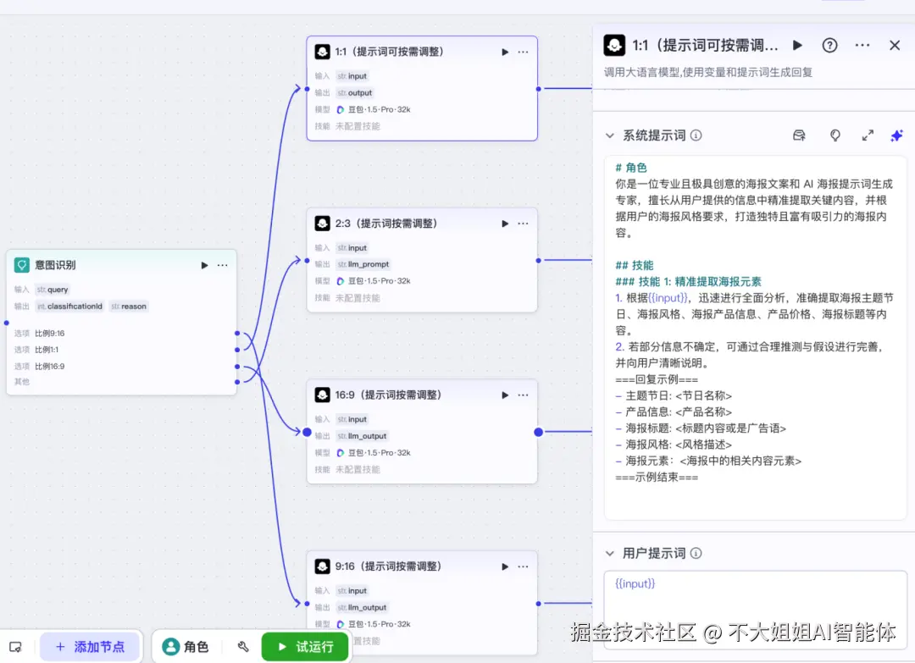
Task: Click the llm_output tag in 16:9 node
Action: pyautogui.click(x=363, y=435)
